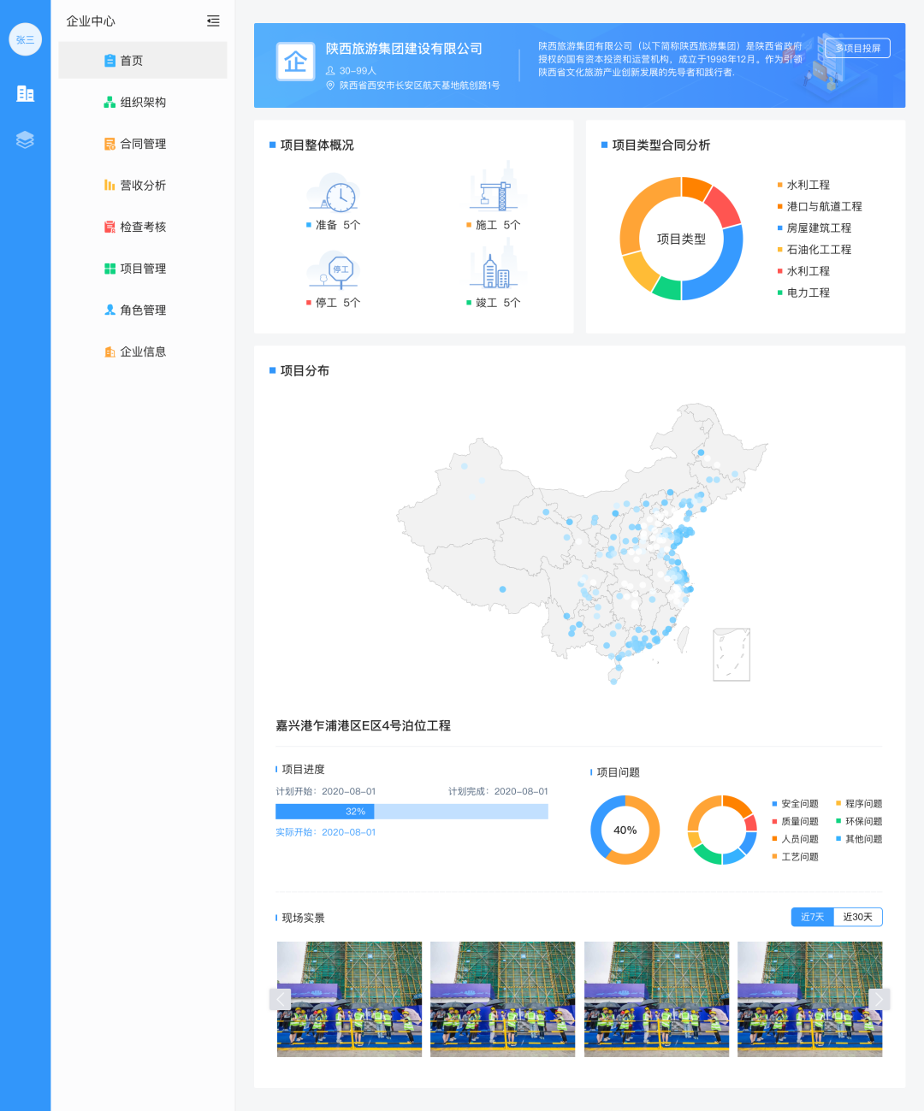Select 人员问题 legend item
This screenshot has width=924, height=1111.
click(x=795, y=839)
